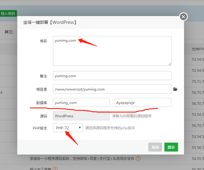Click the dialog title 宝塔一键部署【WordPress】
The height and width of the screenshot is (170, 204).
pos(50,22)
